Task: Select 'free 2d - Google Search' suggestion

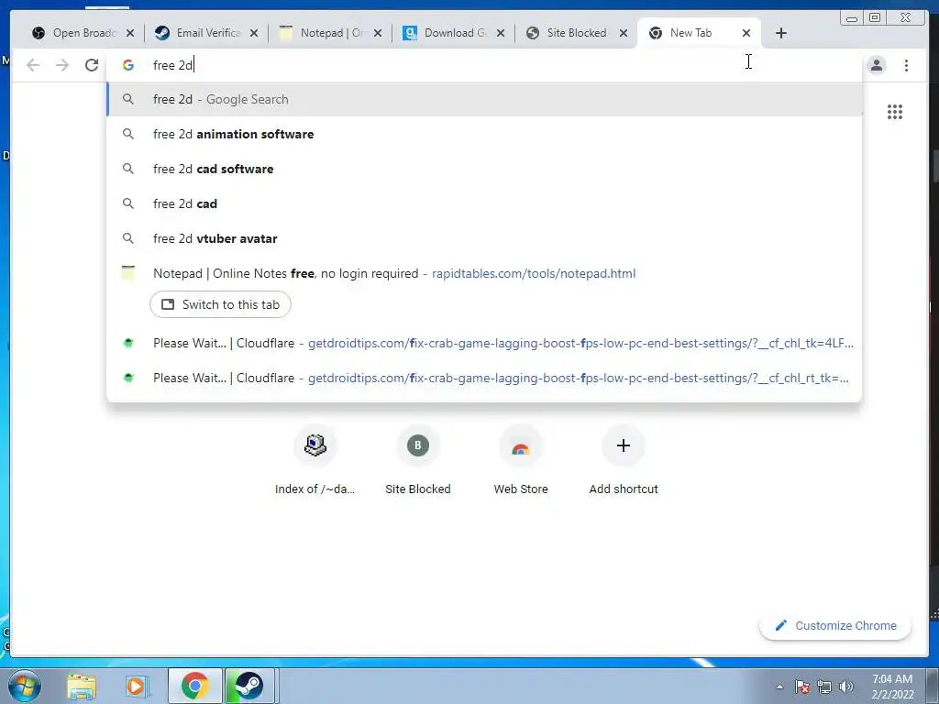Action: [484, 99]
